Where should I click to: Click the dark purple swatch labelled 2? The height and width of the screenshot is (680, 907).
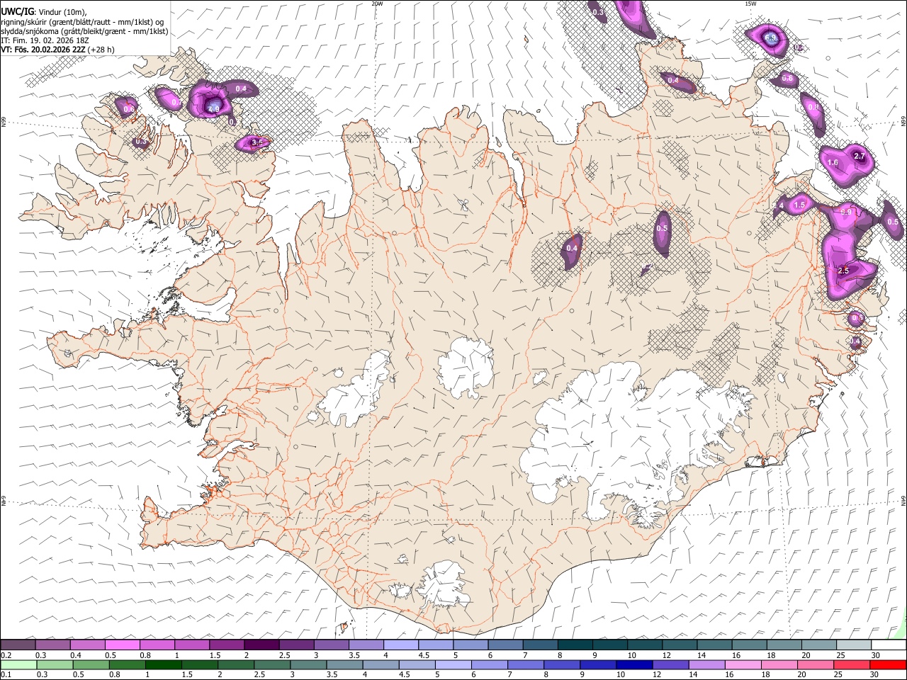tap(261, 643)
